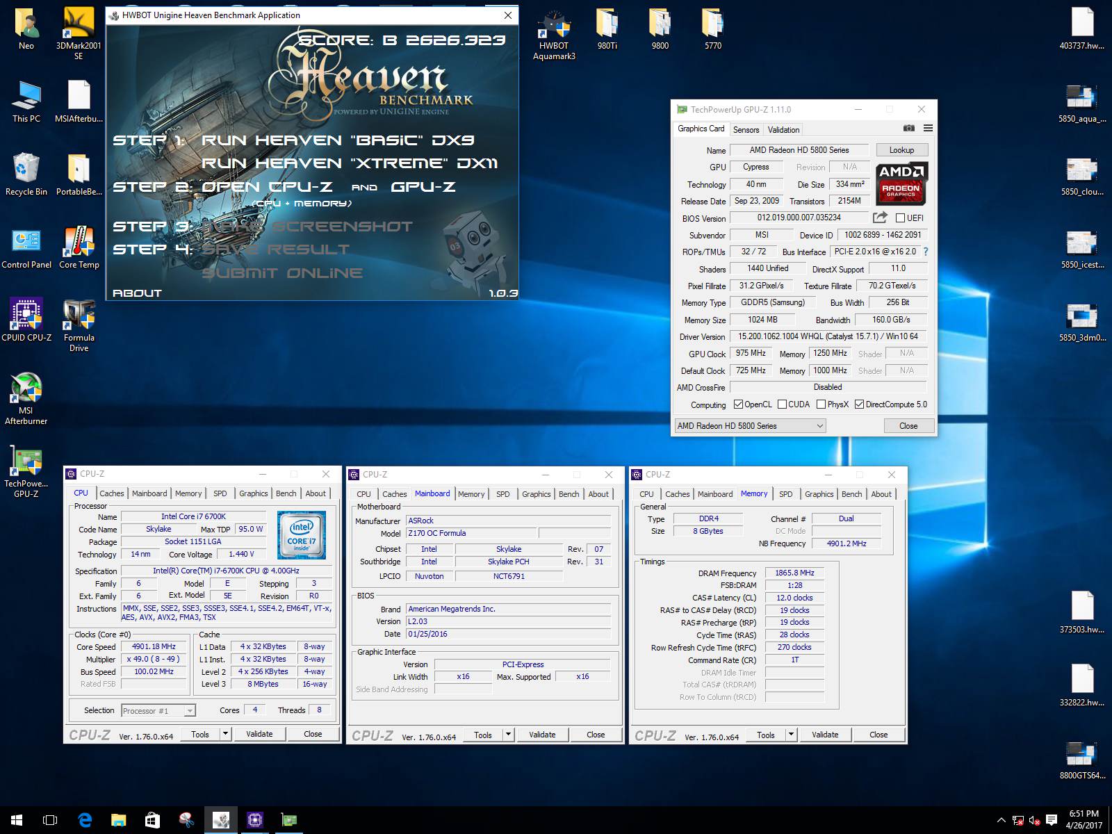This screenshot has height=834, width=1112.
Task: Switch to the GPU-Z Validation tab
Action: point(783,130)
